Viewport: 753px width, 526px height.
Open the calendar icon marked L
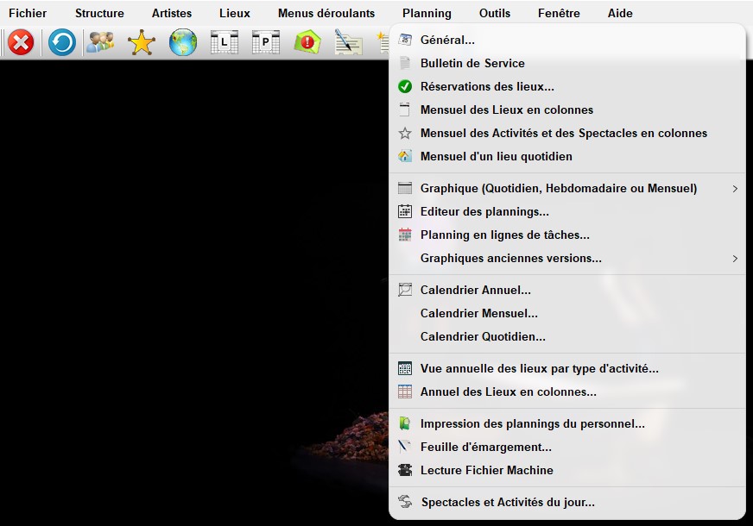point(225,42)
